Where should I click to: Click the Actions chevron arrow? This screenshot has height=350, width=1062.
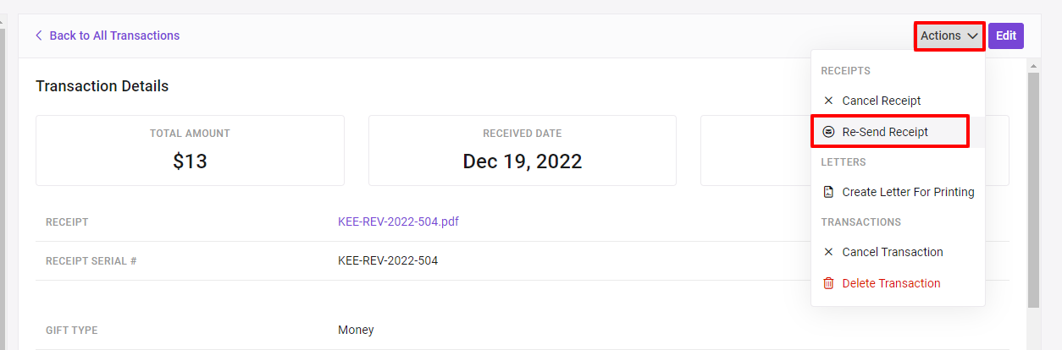[972, 36]
